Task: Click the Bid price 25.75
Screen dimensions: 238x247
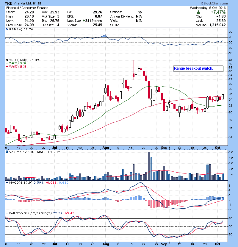Action: pos(55,21)
